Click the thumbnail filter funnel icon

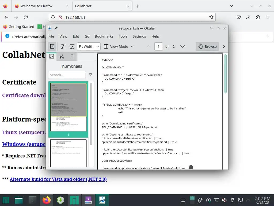[x=91, y=75]
